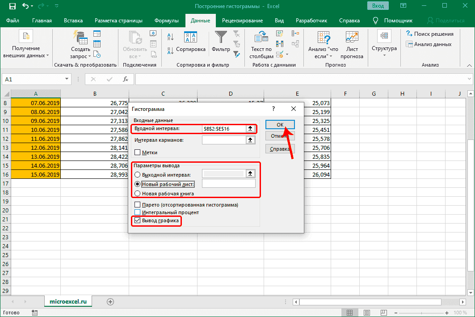475x317 pixels.
Task: Check the Парето (отсортированная гистограмма) option
Action: pos(138,204)
